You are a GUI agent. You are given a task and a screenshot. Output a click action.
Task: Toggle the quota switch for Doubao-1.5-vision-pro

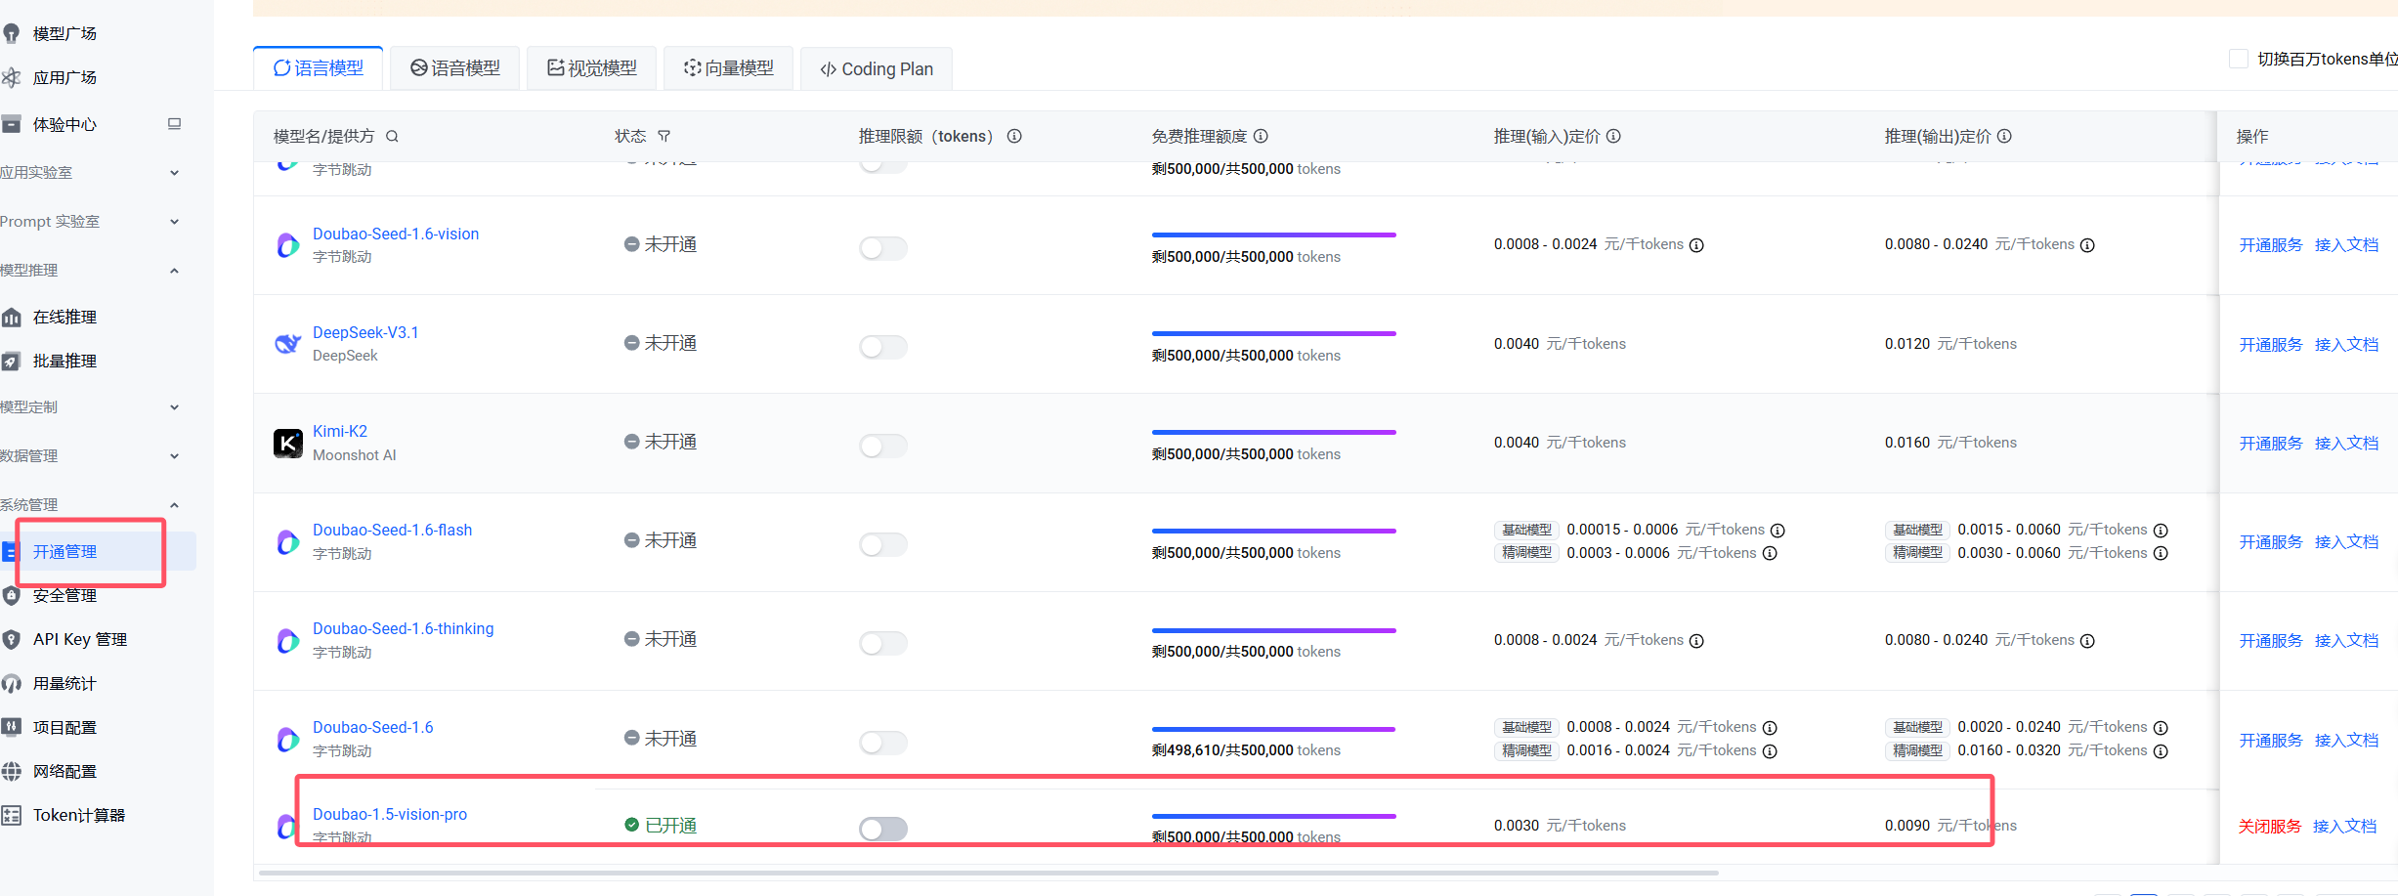tap(883, 829)
